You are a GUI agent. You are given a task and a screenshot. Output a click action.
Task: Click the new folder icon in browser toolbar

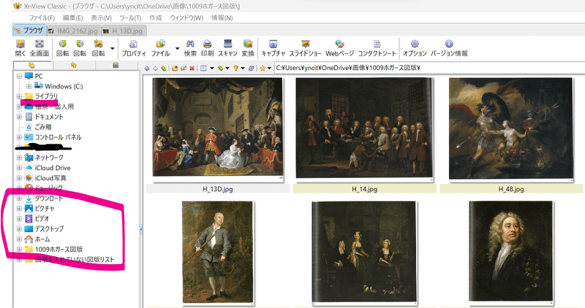pyautogui.click(x=175, y=68)
